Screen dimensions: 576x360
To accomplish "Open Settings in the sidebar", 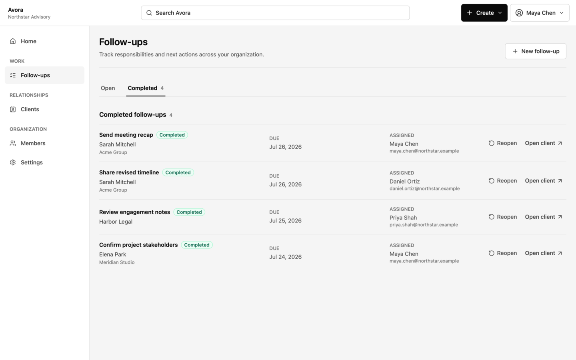I will tap(44, 162).
